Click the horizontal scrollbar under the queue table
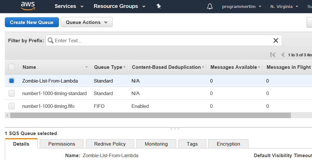Image resolution: width=312 pixels, height=160 pixels. pyautogui.click(x=150, y=115)
